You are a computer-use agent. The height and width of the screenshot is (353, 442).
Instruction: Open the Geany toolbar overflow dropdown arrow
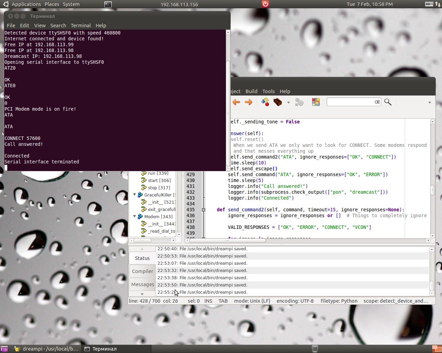[430, 102]
